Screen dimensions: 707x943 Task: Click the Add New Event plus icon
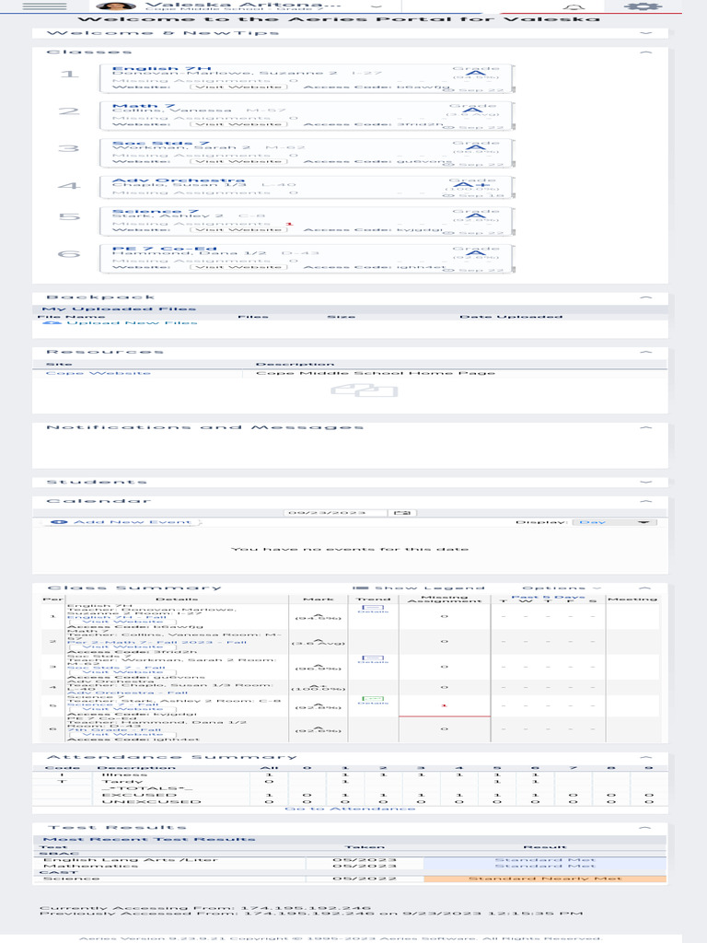(x=59, y=522)
